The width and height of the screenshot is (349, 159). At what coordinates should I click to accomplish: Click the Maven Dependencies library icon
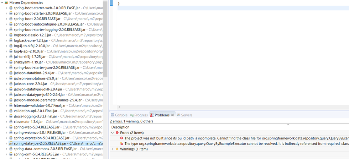click(6, 2)
